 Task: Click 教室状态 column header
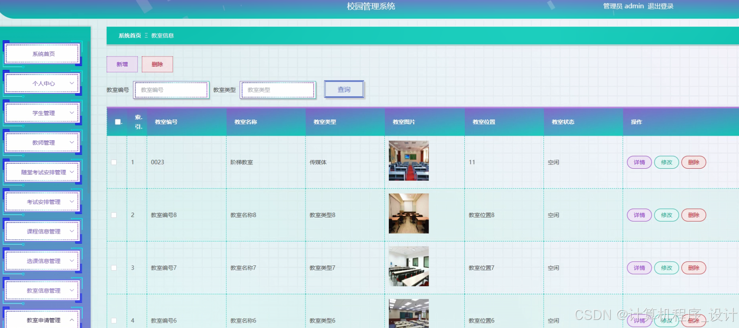tap(563, 122)
